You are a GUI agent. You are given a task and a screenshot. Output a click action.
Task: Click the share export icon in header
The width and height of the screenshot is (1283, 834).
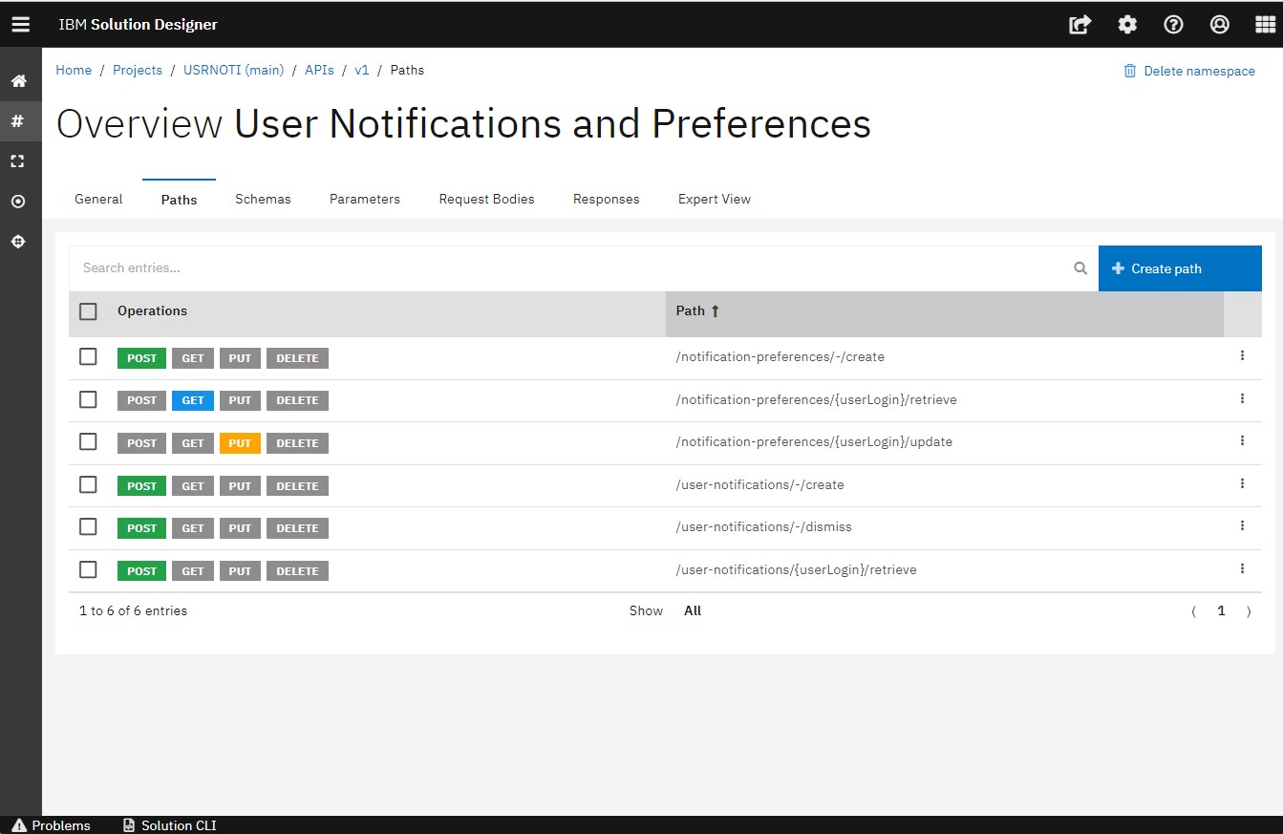(x=1080, y=25)
